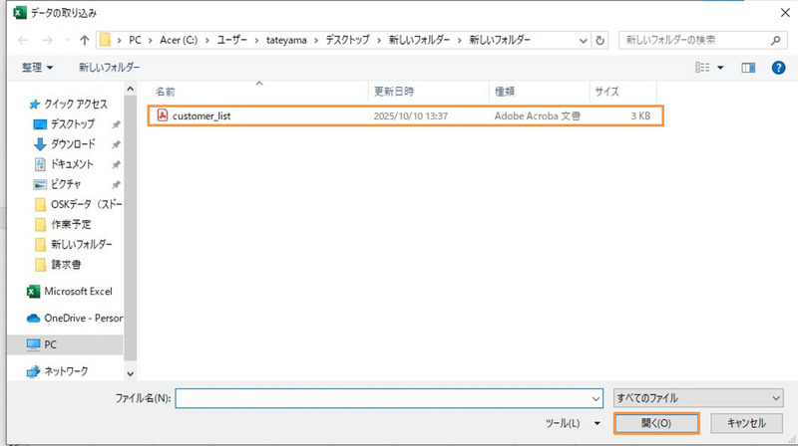Screen dimensions: 798x446
Task: Select デスクトップ in the address breadcrumb
Action: point(347,40)
